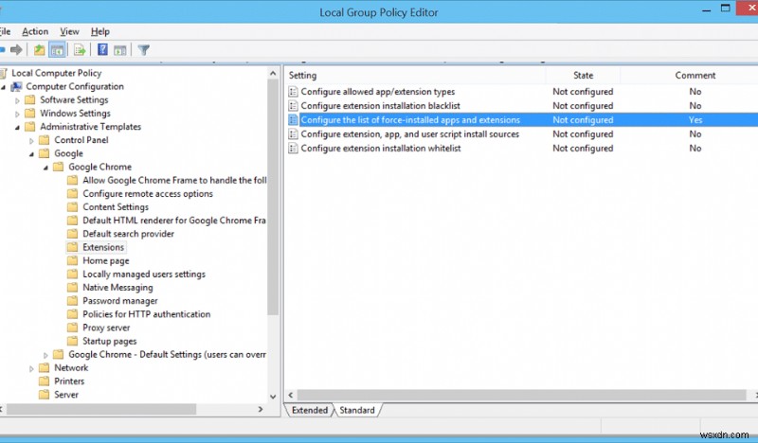The image size is (758, 443).
Task: Click the Up one level folder icon
Action: [39, 50]
